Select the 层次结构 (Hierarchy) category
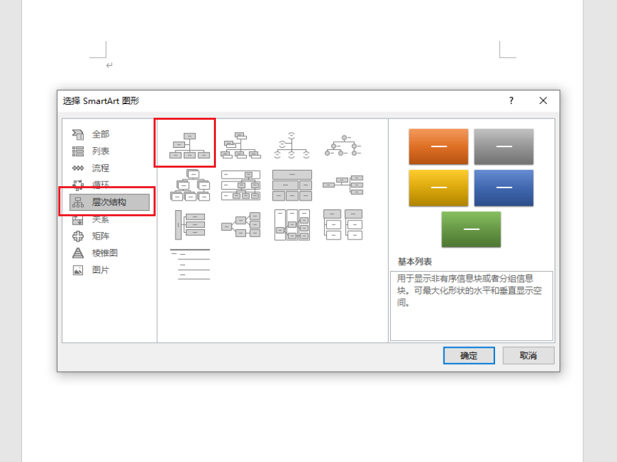 [x=109, y=202]
